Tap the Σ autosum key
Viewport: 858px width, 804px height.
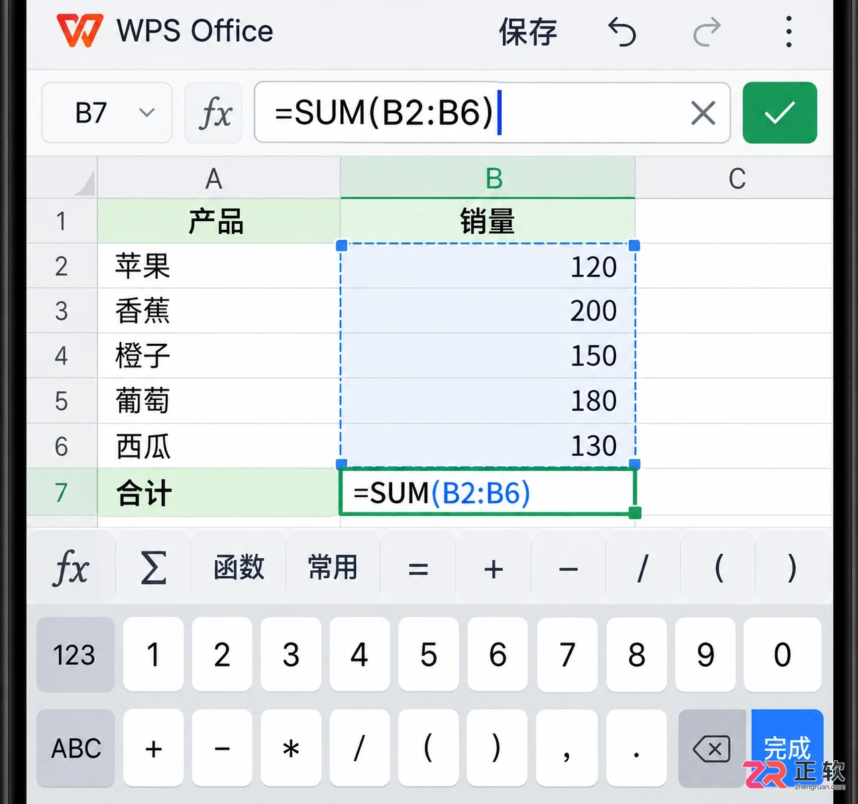(153, 568)
